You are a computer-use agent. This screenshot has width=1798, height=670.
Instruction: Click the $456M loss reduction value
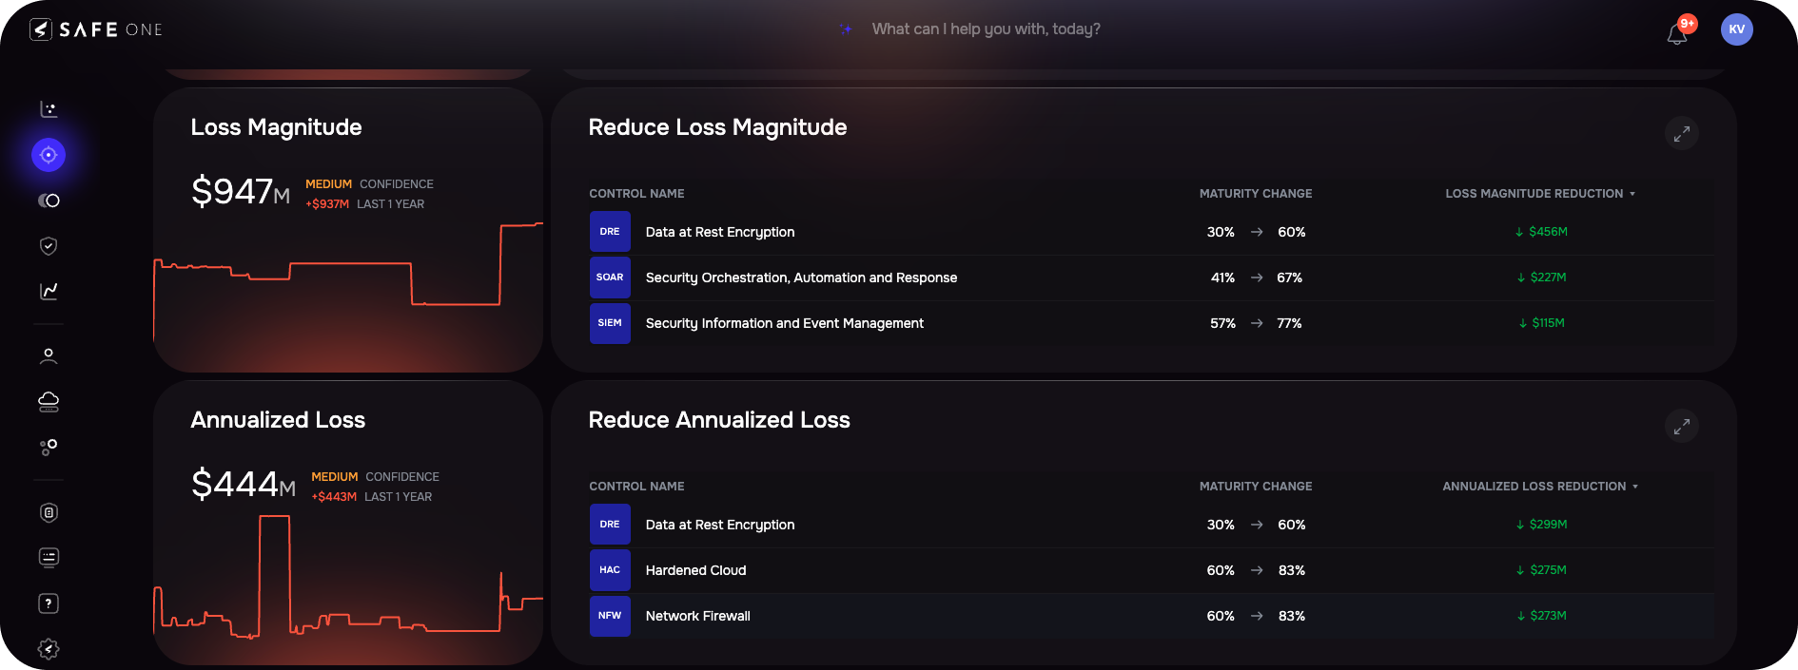tap(1541, 232)
